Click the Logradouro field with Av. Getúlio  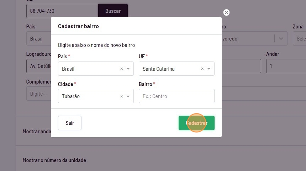pyautogui.click(x=38, y=66)
